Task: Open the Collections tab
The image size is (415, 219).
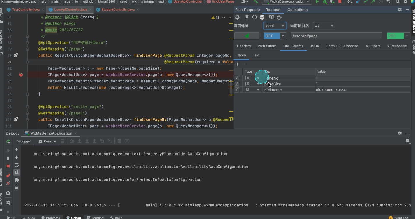Action: tap(297, 10)
